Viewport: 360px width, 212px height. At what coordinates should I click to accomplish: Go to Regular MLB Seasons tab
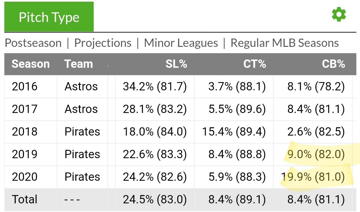(284, 43)
